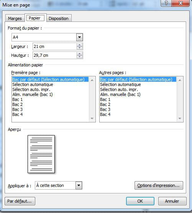Screen dimensions: 192x213
Task: Switch to the Marges tab
Action: click(x=15, y=18)
